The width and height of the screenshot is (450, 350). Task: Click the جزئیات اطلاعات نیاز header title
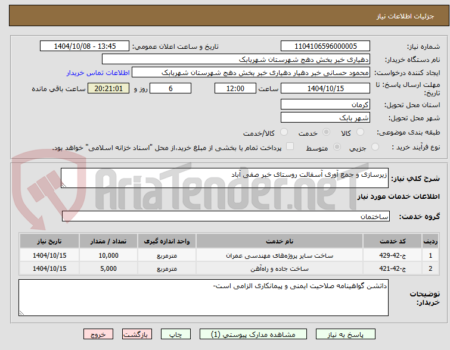point(405,16)
